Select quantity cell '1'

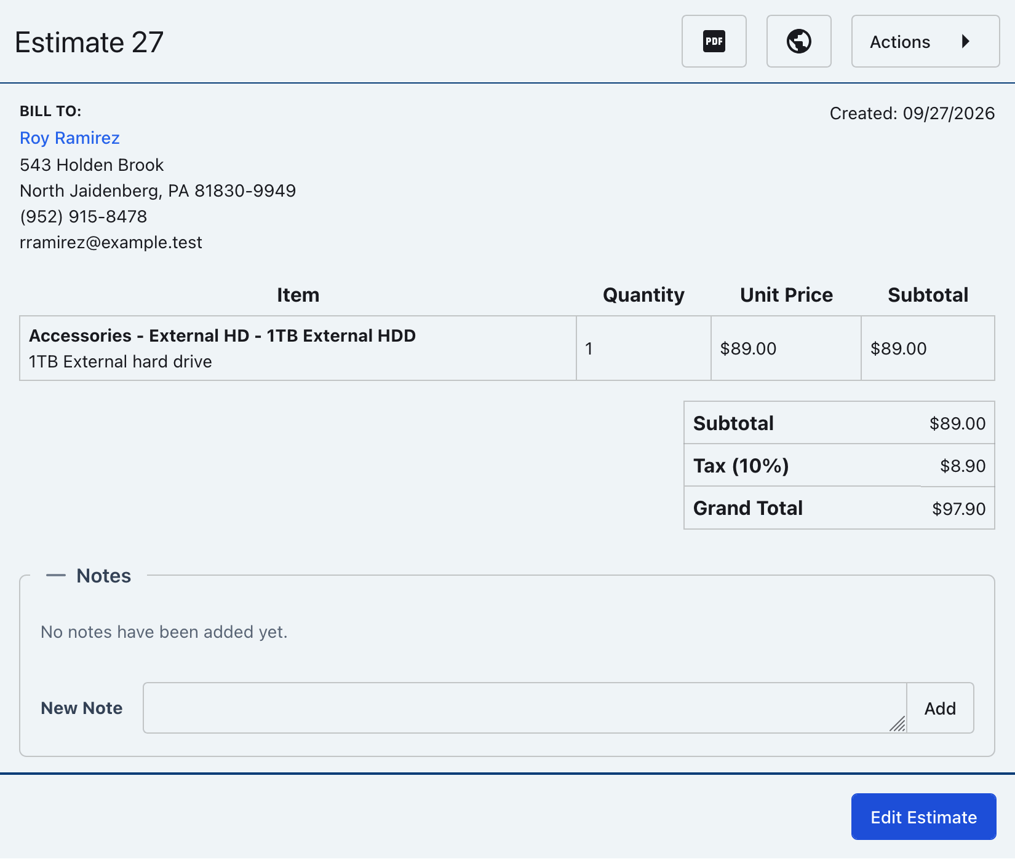(643, 348)
